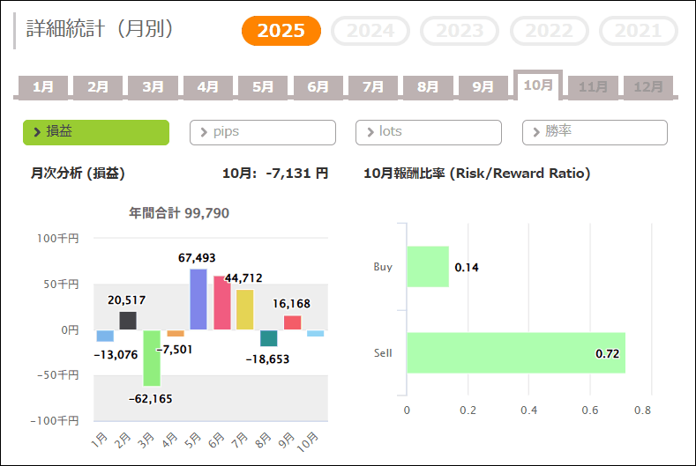Viewport: 696px width, 466px height.
Task: Click the Buy bar in Risk/Reward chart
Action: [428, 267]
